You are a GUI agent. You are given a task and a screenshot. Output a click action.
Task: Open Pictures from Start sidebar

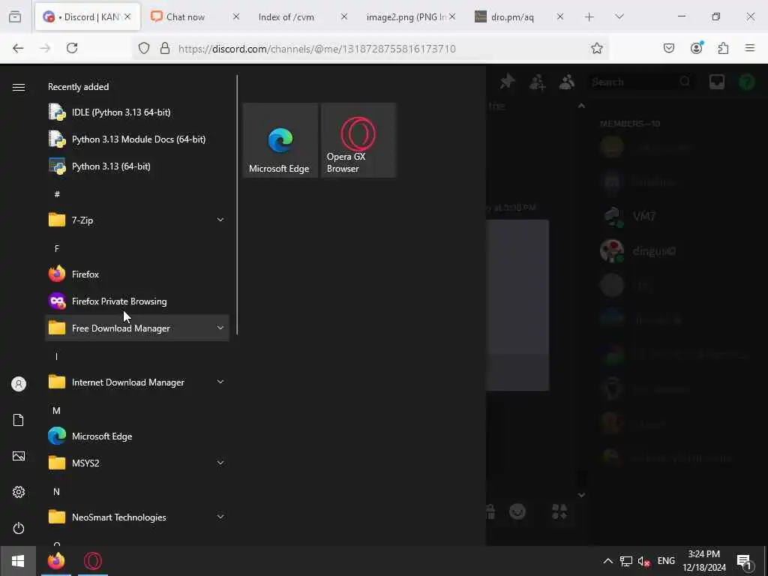tap(19, 456)
